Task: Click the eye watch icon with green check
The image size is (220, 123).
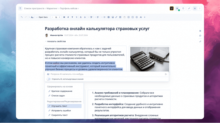Action: pos(177,8)
